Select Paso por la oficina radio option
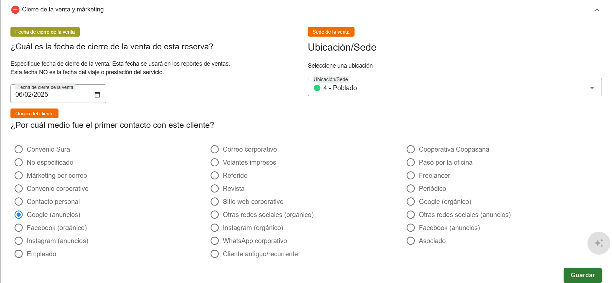Viewport: 612px width, 283px height. 411,162
